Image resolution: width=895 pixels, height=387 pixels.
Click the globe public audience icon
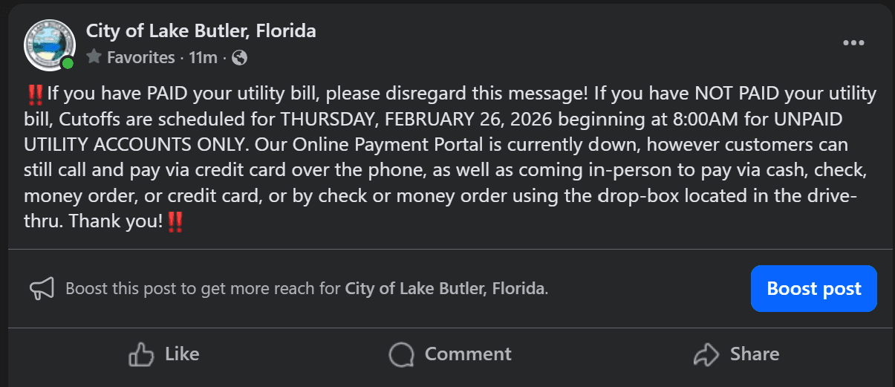pos(240,57)
